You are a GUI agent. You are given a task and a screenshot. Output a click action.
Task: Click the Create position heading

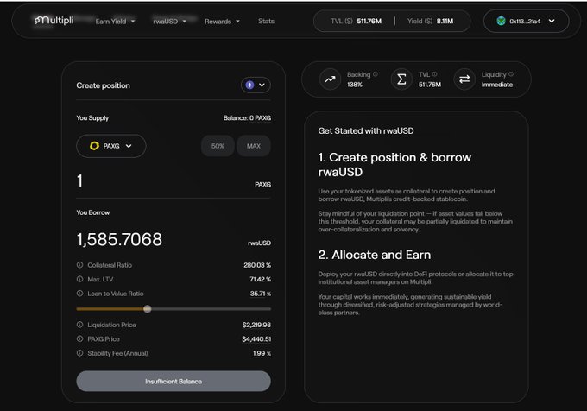(x=104, y=85)
